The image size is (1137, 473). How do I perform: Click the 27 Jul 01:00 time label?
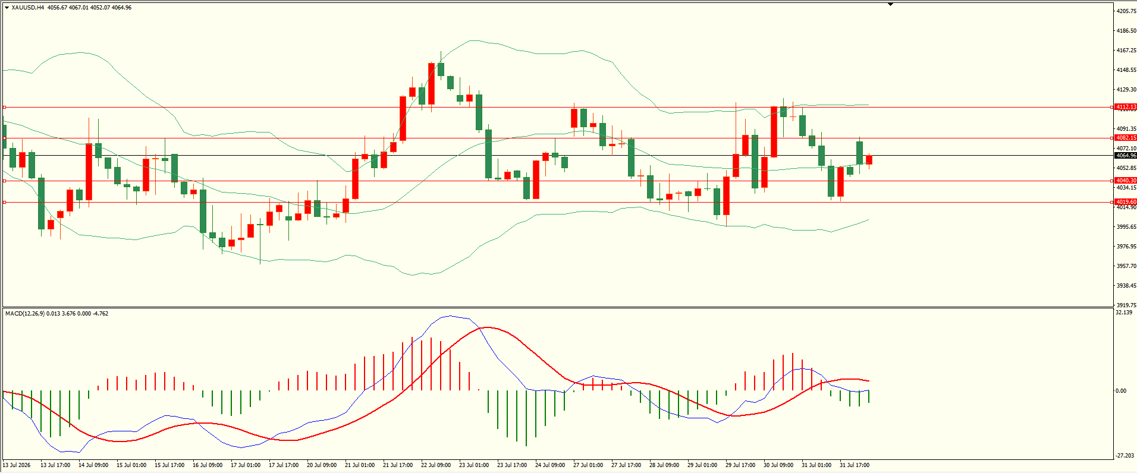click(x=588, y=465)
